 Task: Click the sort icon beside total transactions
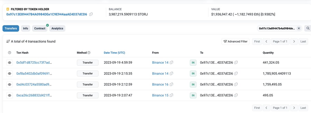coord(8,41)
